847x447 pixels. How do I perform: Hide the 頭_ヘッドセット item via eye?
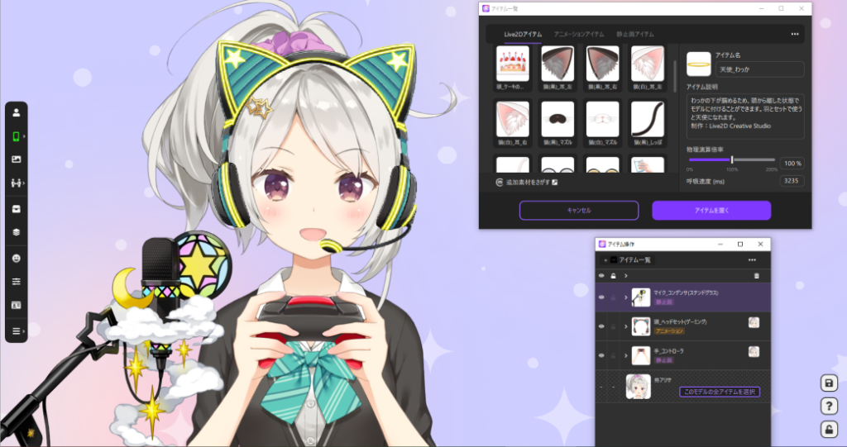coord(601,326)
